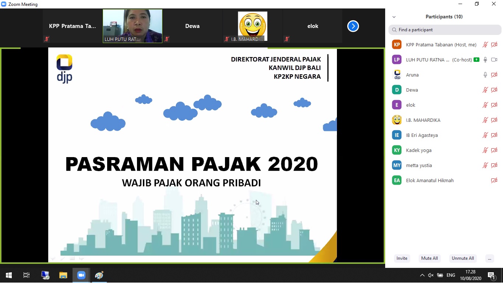
Task: Toggle elok's video-off camera icon
Action: pos(494,105)
